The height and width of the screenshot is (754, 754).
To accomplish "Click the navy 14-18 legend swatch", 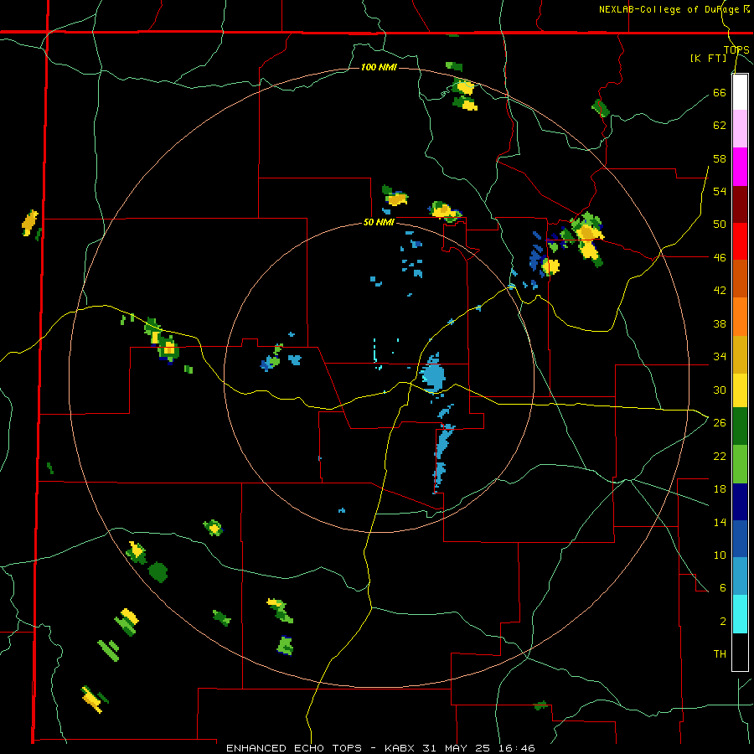I will pyautogui.click(x=740, y=502).
